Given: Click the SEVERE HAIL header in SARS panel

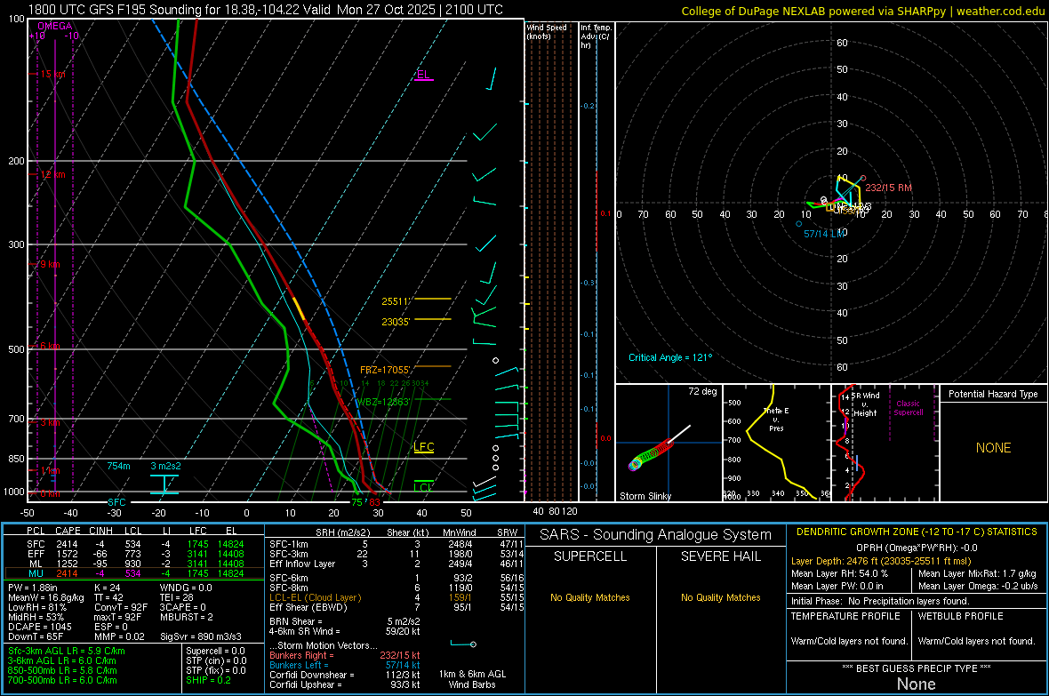Looking at the screenshot, I should pyautogui.click(x=719, y=556).
